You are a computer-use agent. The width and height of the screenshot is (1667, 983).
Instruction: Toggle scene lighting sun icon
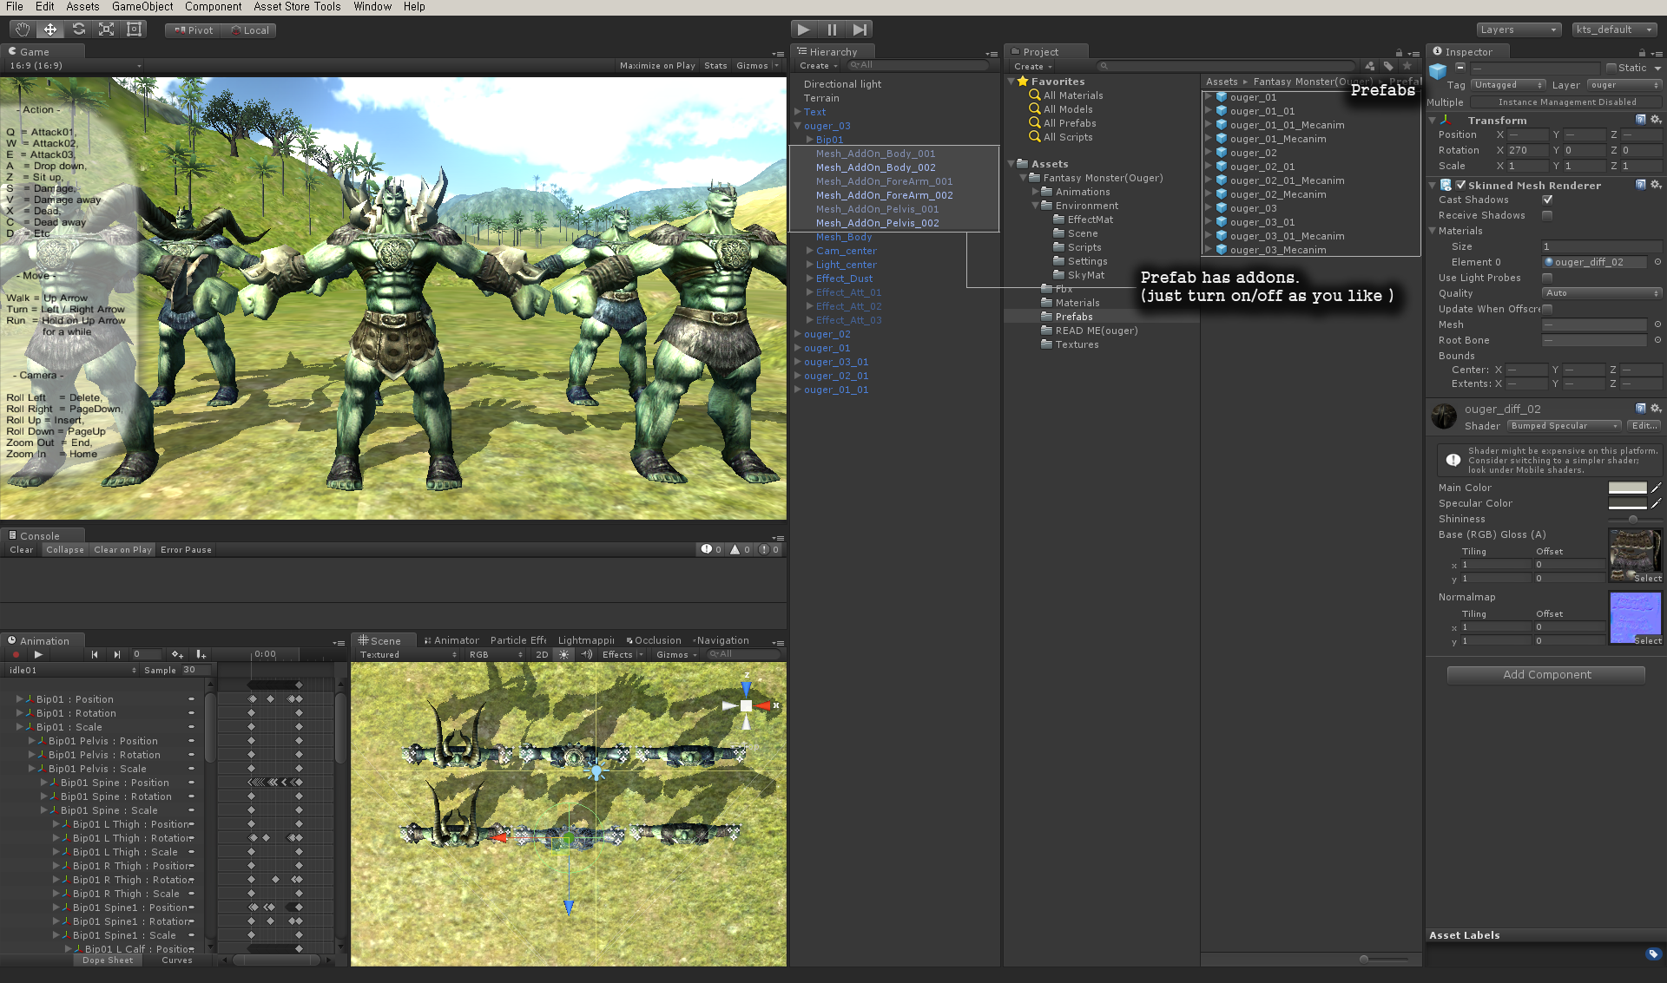pos(564,654)
